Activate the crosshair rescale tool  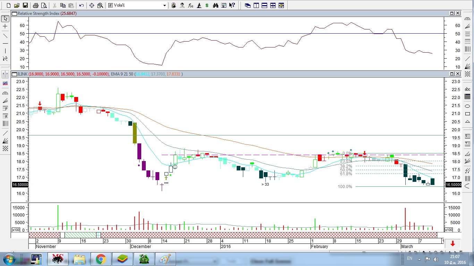pos(92,6)
